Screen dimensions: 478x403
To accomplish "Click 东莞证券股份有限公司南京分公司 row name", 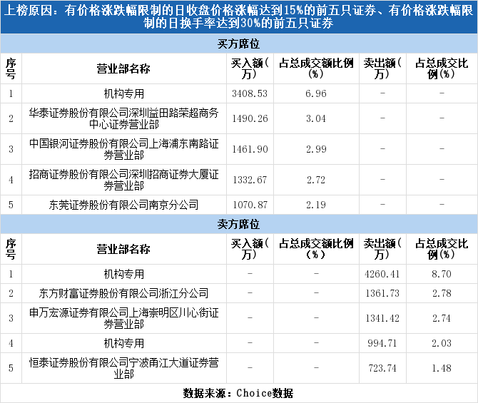I will [x=123, y=205].
